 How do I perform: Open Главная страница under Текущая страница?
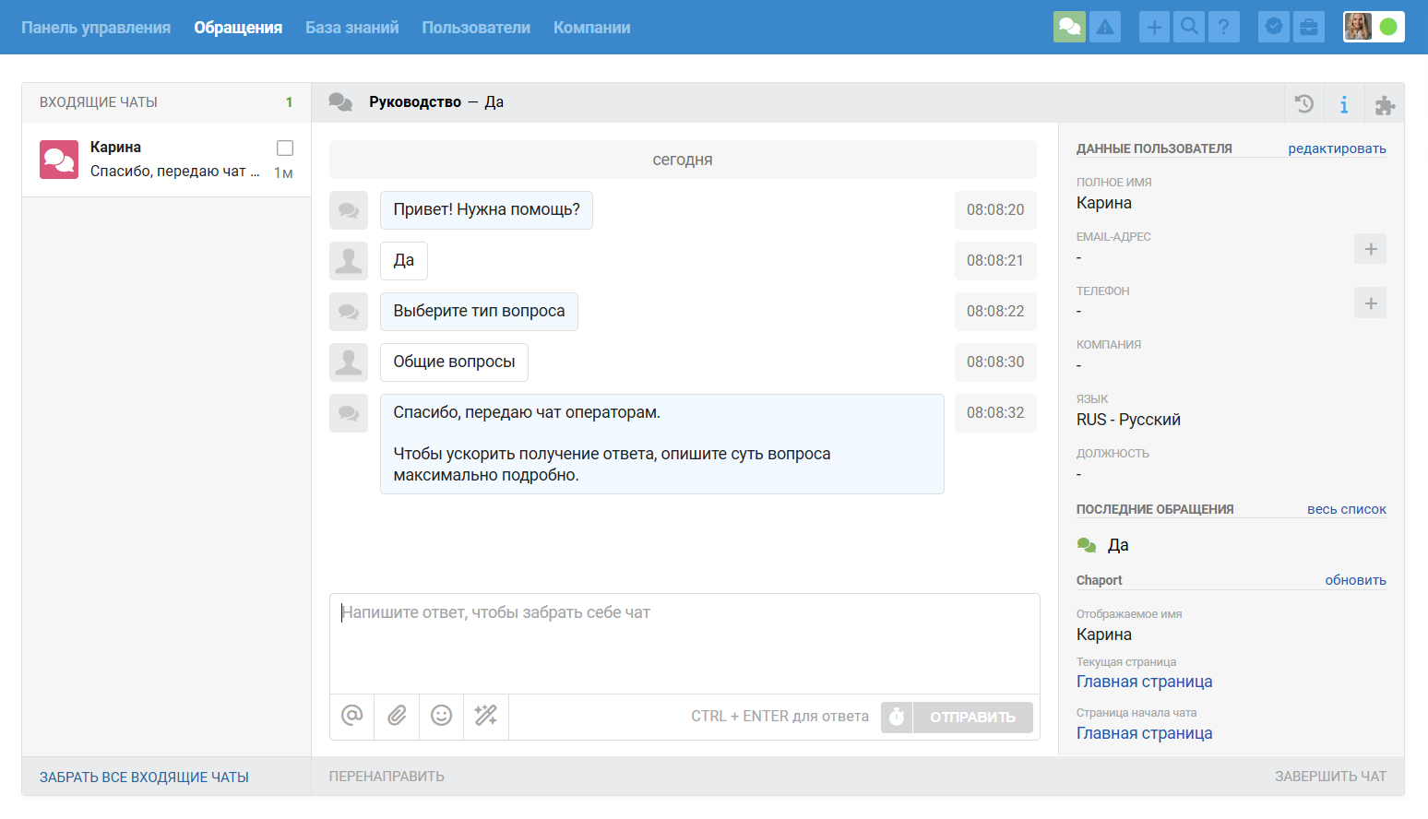(1144, 682)
